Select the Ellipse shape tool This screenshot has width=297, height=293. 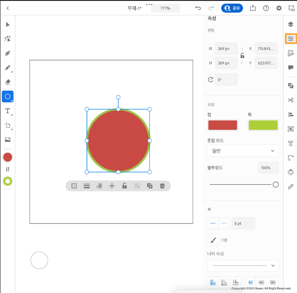tap(8, 96)
